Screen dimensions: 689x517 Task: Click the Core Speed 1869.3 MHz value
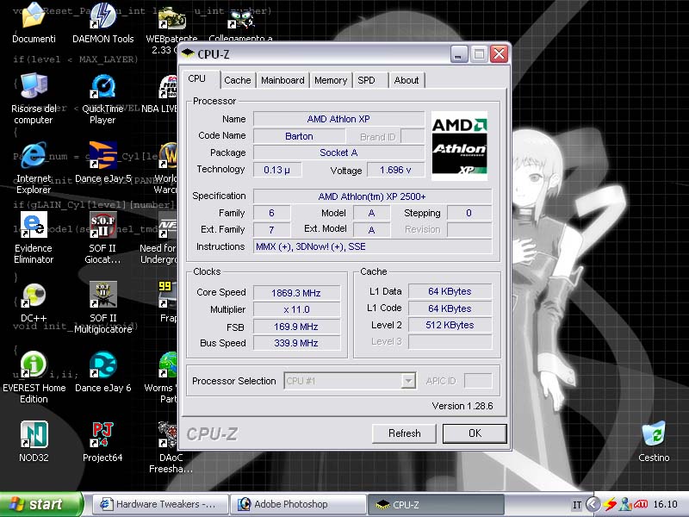296,293
